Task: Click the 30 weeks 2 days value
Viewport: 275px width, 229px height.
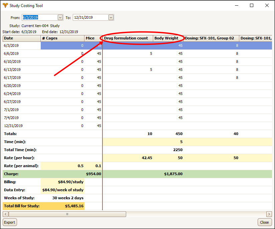Action: click(x=68, y=198)
